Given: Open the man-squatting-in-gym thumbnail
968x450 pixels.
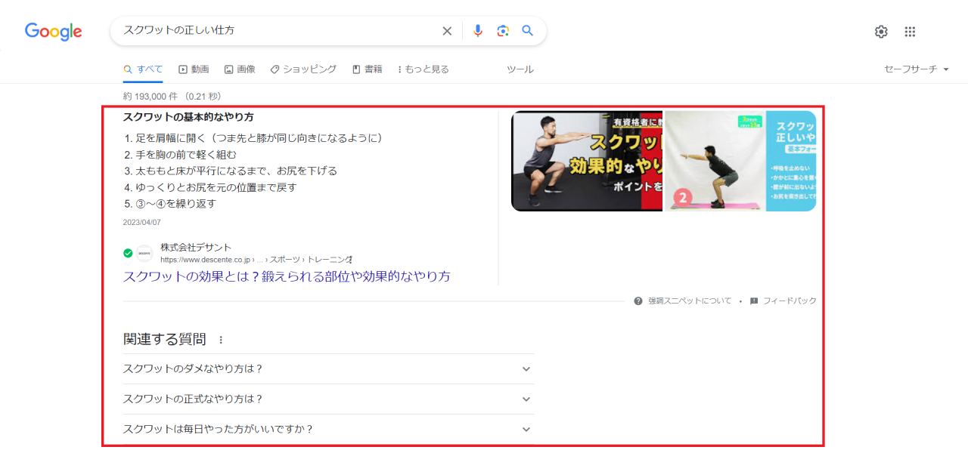Looking at the screenshot, I should pyautogui.click(x=587, y=161).
